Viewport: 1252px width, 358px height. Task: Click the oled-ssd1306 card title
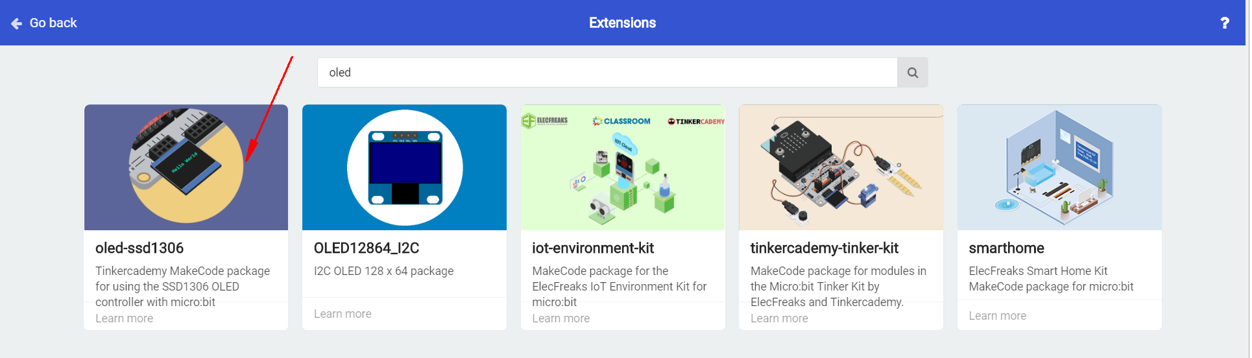(x=139, y=248)
